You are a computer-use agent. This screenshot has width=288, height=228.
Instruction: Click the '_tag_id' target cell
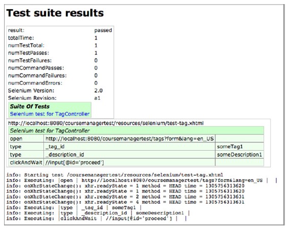point(129,147)
